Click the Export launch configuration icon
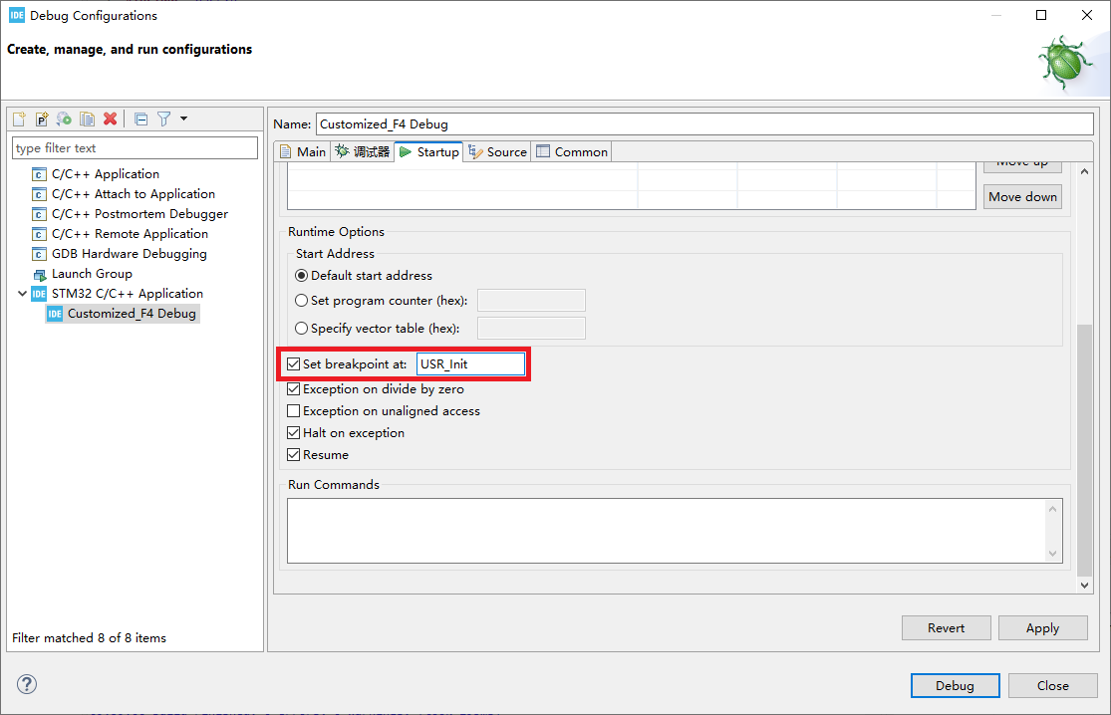Screen dimensions: 1111x715 point(64,119)
